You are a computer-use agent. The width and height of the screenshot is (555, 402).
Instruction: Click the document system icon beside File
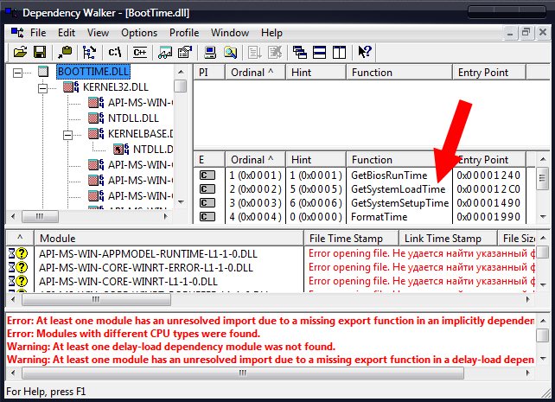[x=17, y=33]
